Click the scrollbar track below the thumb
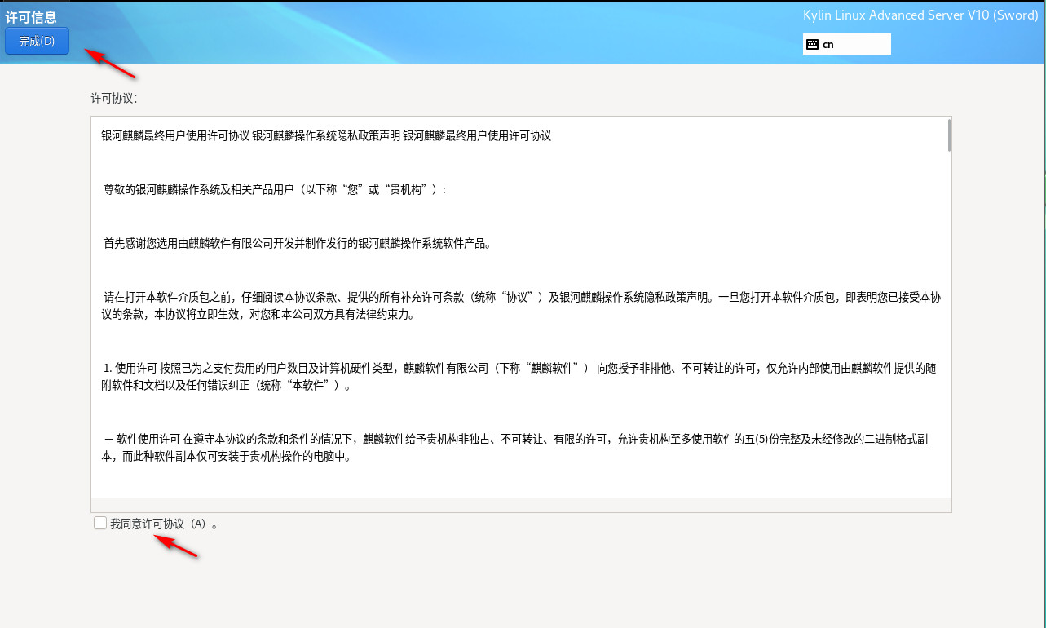This screenshot has height=628, width=1046. coord(948,326)
